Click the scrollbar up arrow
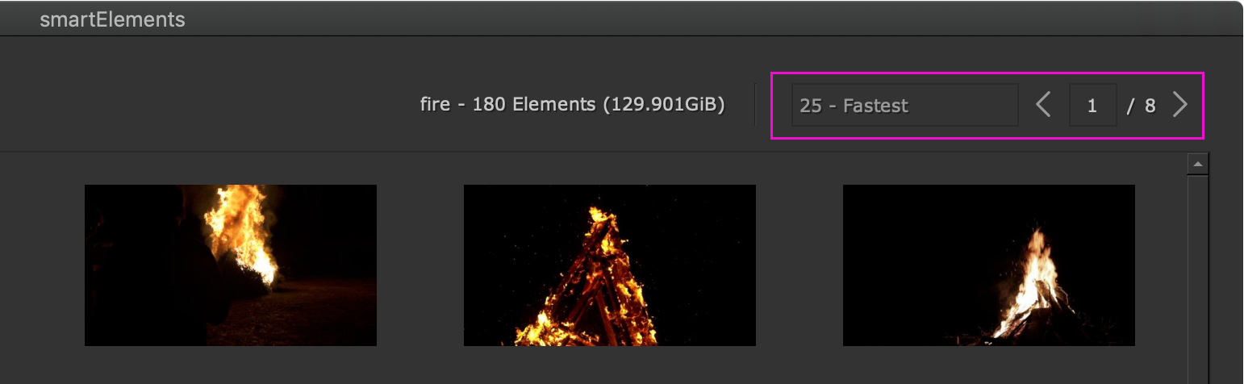Viewport: 1244px width, 384px height. (1197, 165)
